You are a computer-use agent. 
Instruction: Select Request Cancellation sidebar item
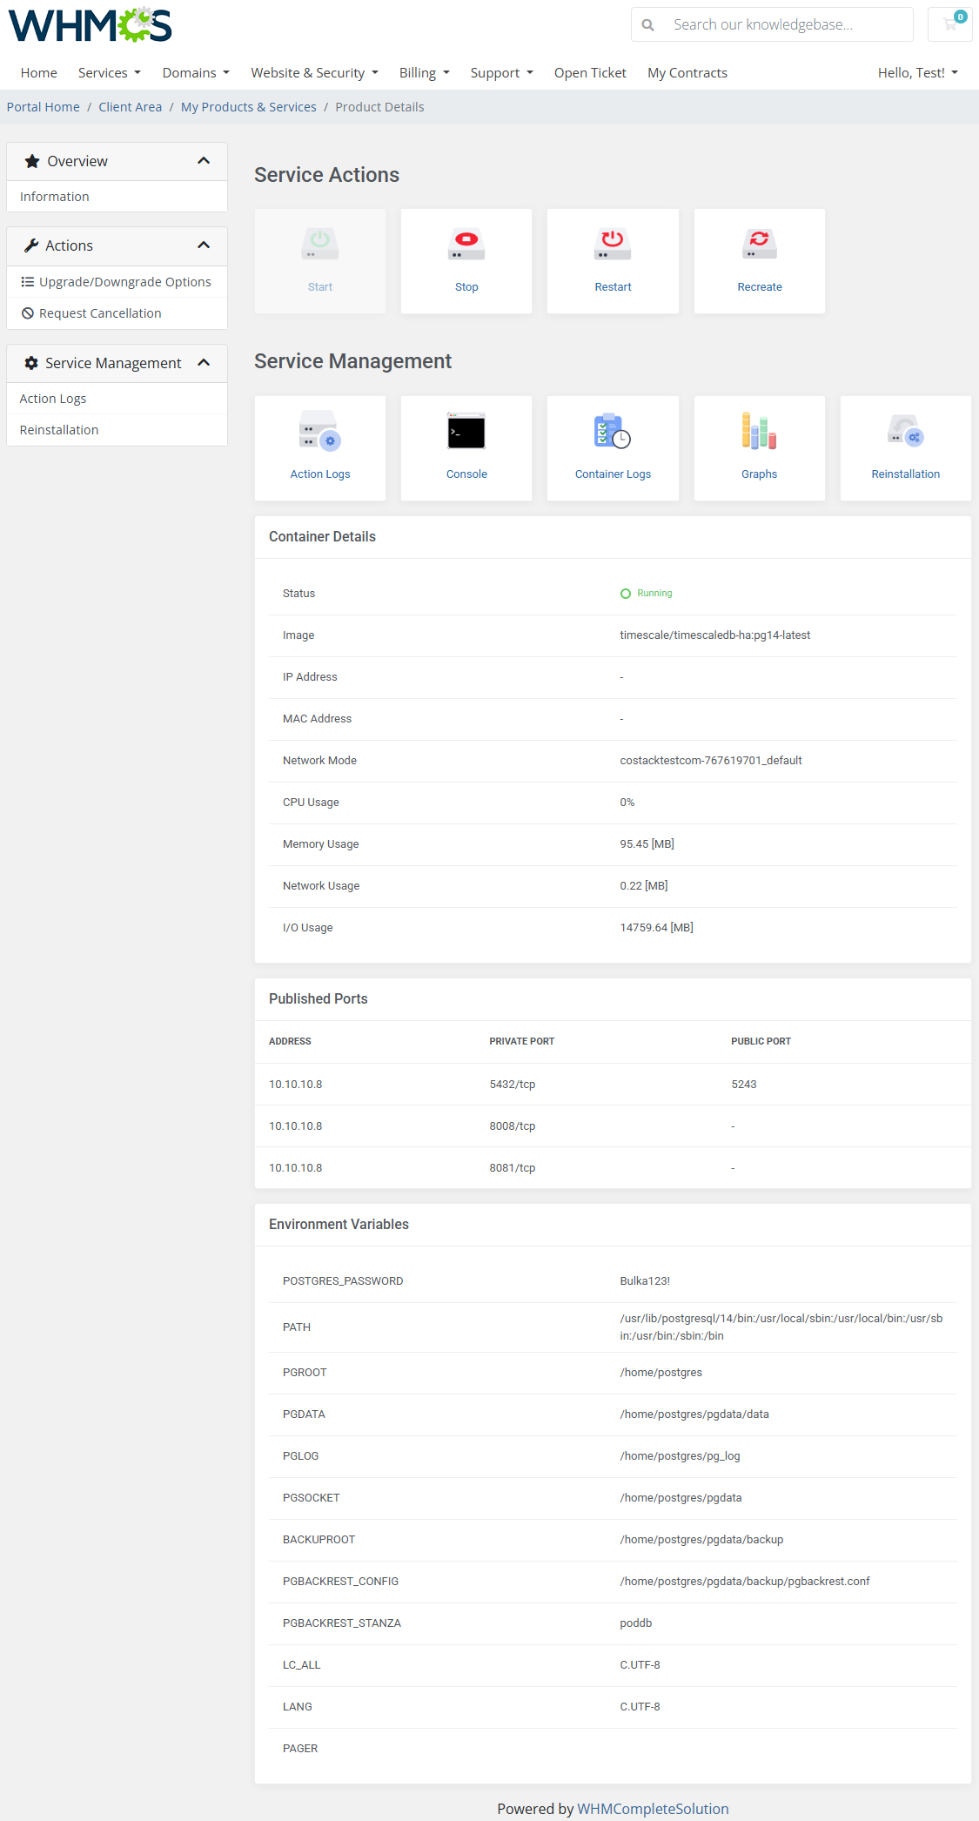click(x=117, y=313)
